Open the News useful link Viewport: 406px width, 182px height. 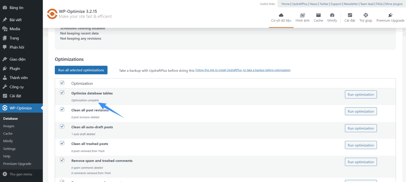click(313, 4)
